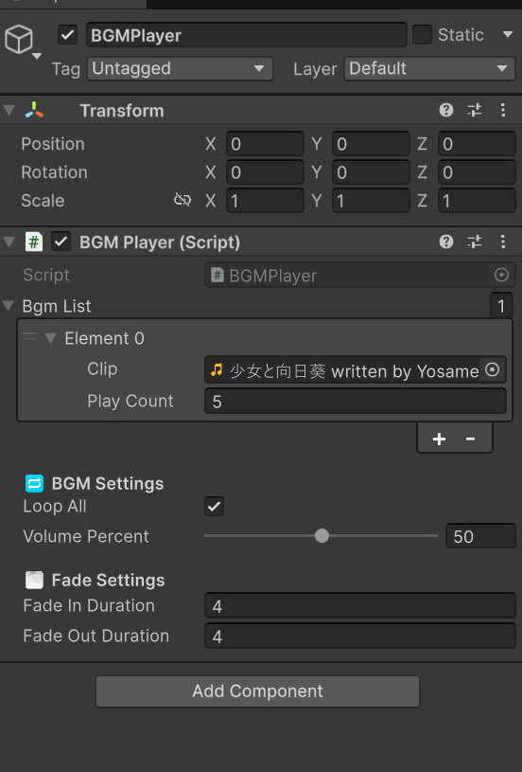Image resolution: width=522 pixels, height=772 pixels.
Task: Uncheck the Loop All checkbox
Action: [215, 506]
